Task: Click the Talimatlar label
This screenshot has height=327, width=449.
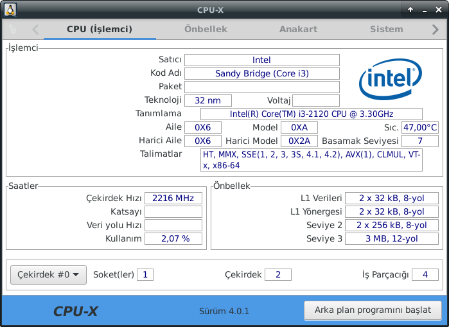Action: [x=161, y=154]
